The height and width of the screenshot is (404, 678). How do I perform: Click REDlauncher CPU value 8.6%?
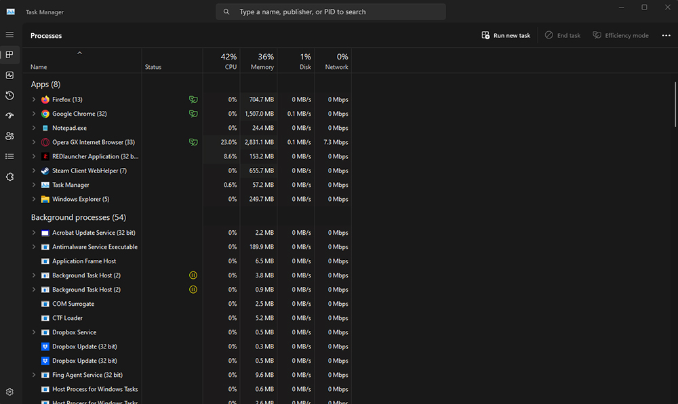click(x=230, y=157)
